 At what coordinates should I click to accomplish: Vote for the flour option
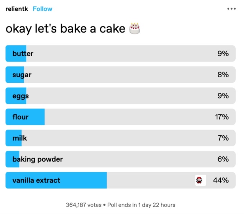(121, 117)
